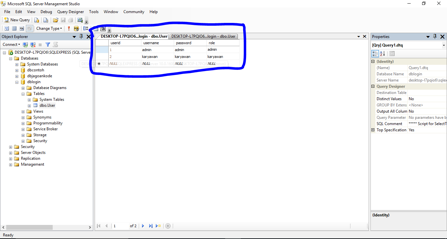Click the Save disk icon

pyautogui.click(x=63, y=20)
